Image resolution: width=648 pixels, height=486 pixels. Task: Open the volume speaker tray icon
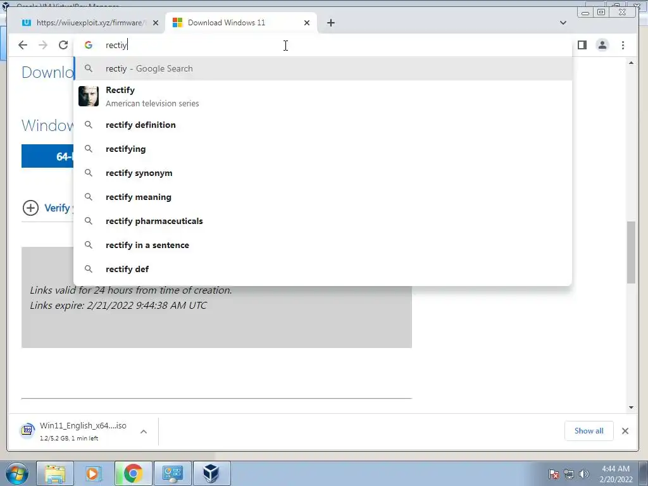(x=584, y=474)
